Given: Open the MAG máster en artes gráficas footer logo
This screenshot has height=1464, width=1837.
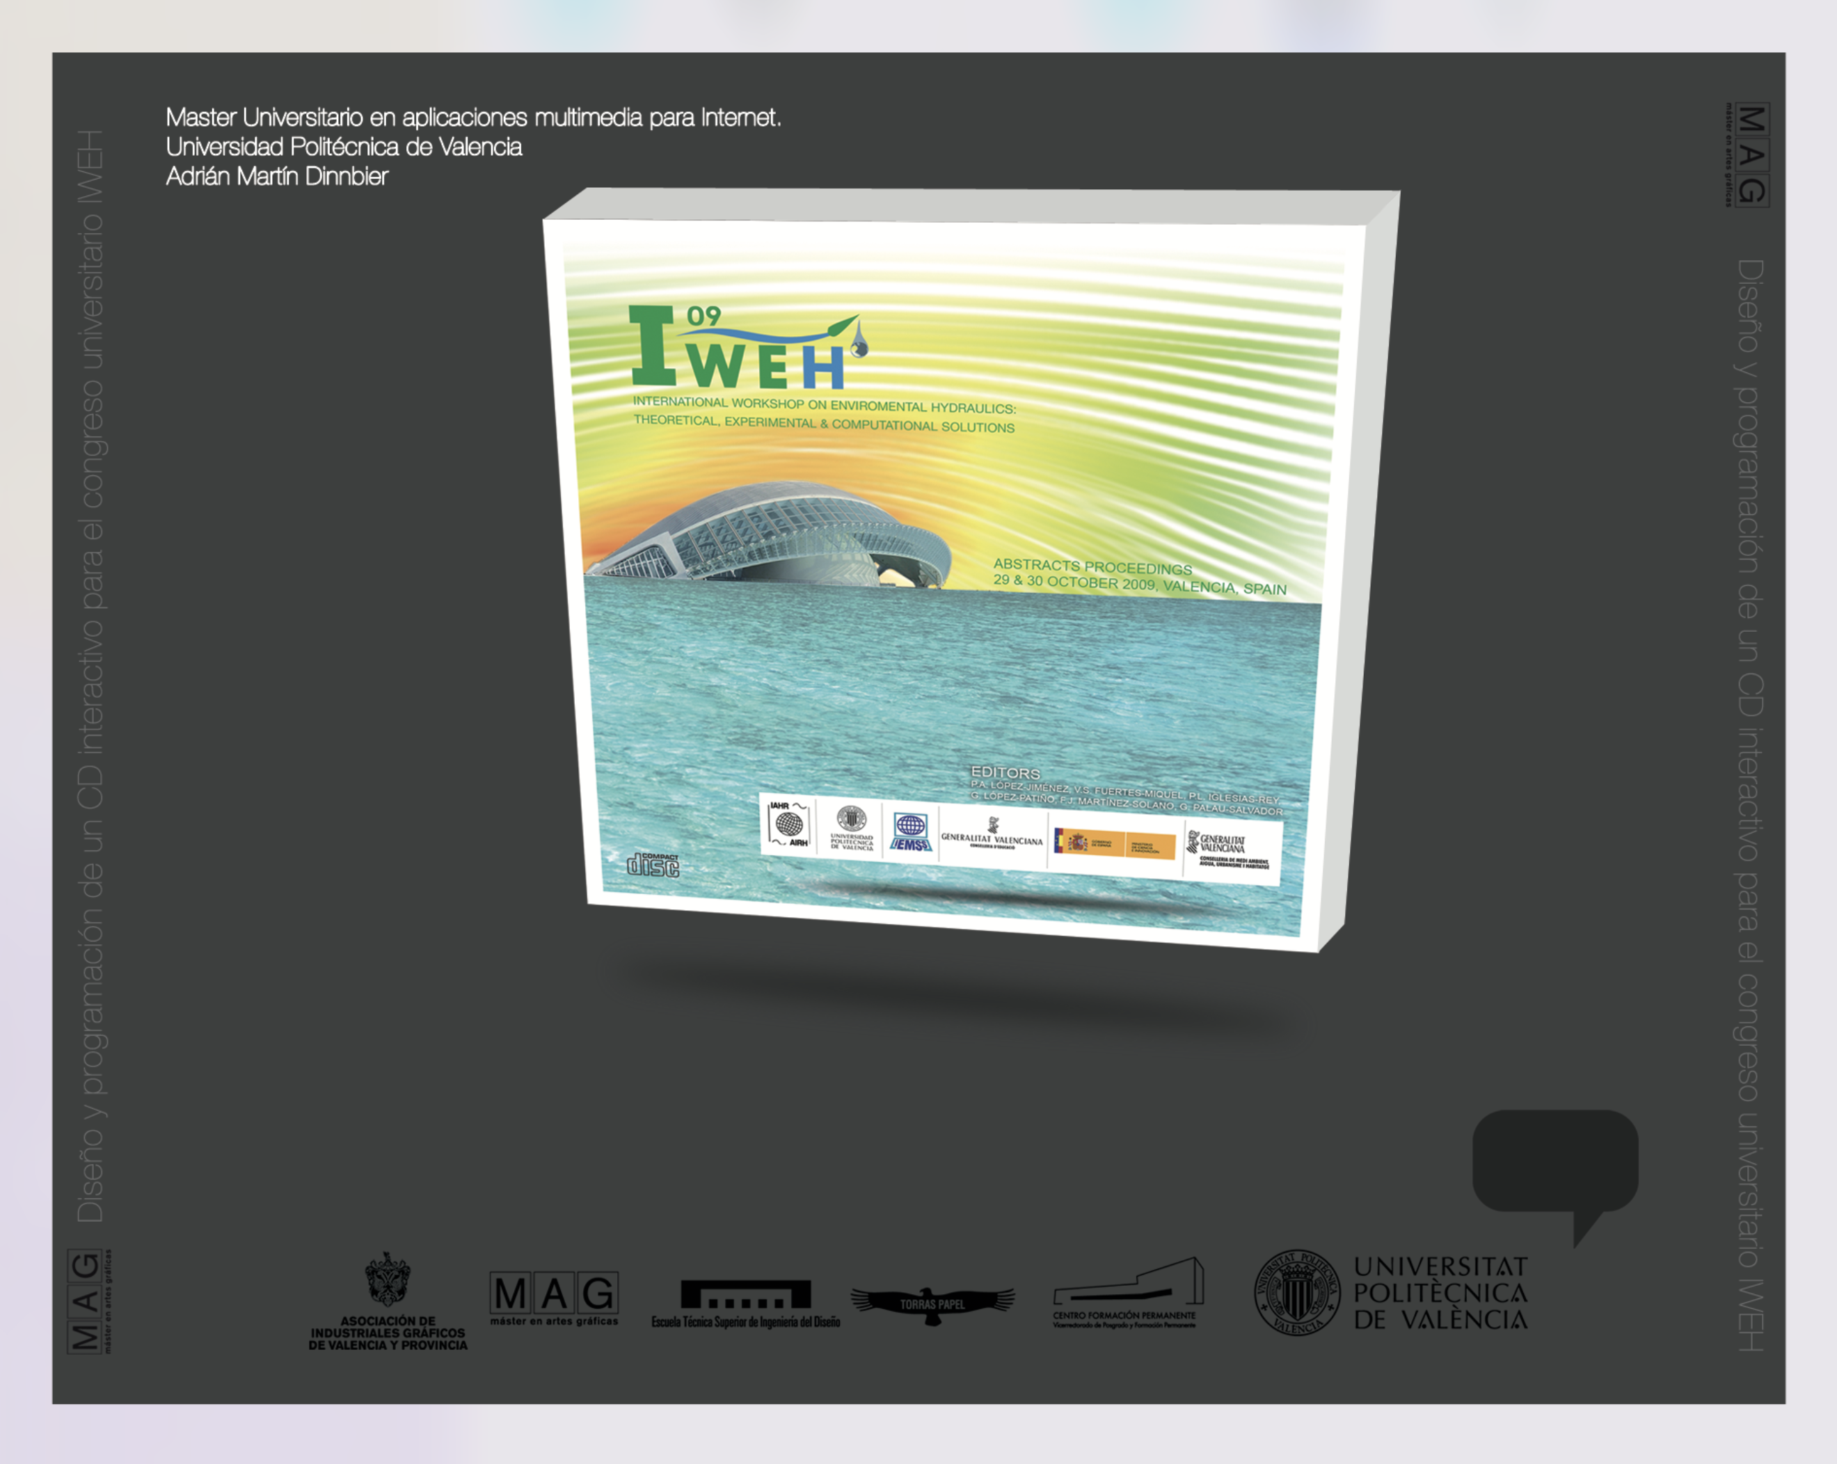Looking at the screenshot, I should [554, 1292].
